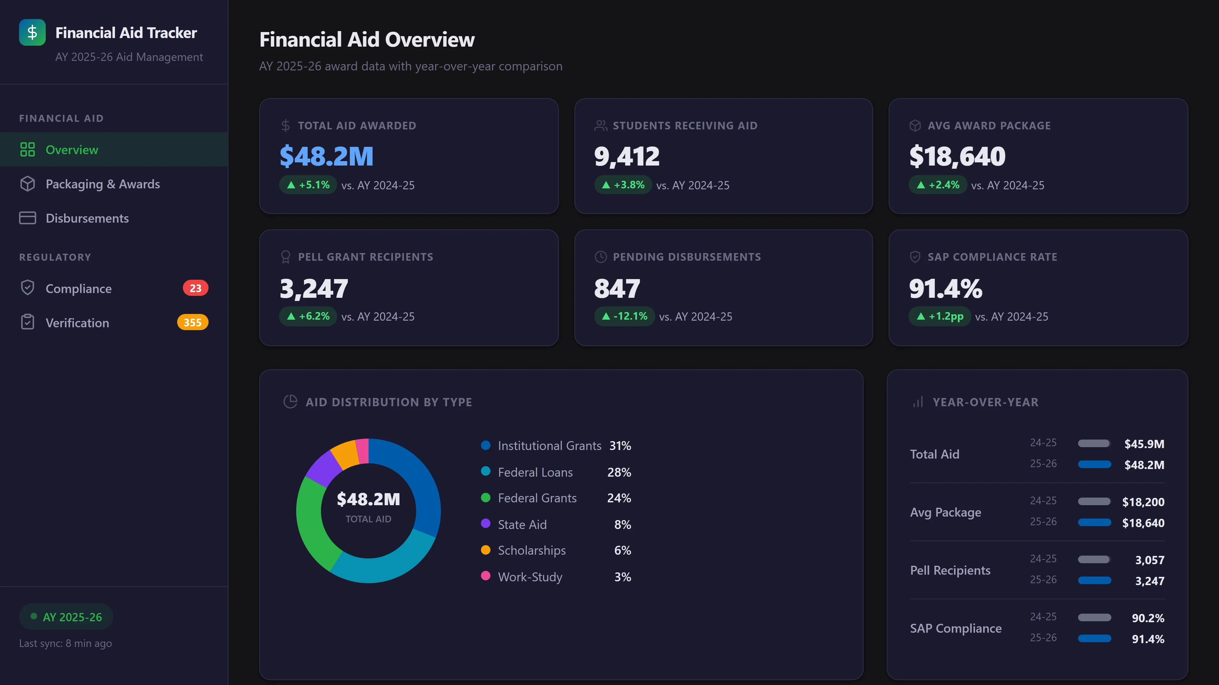Switch to the Disbursements section
Image resolution: width=1219 pixels, height=685 pixels.
[87, 218]
